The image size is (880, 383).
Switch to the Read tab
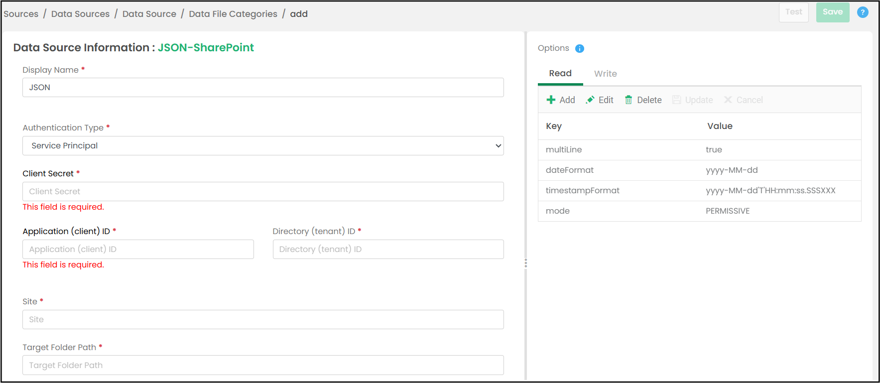pos(560,73)
